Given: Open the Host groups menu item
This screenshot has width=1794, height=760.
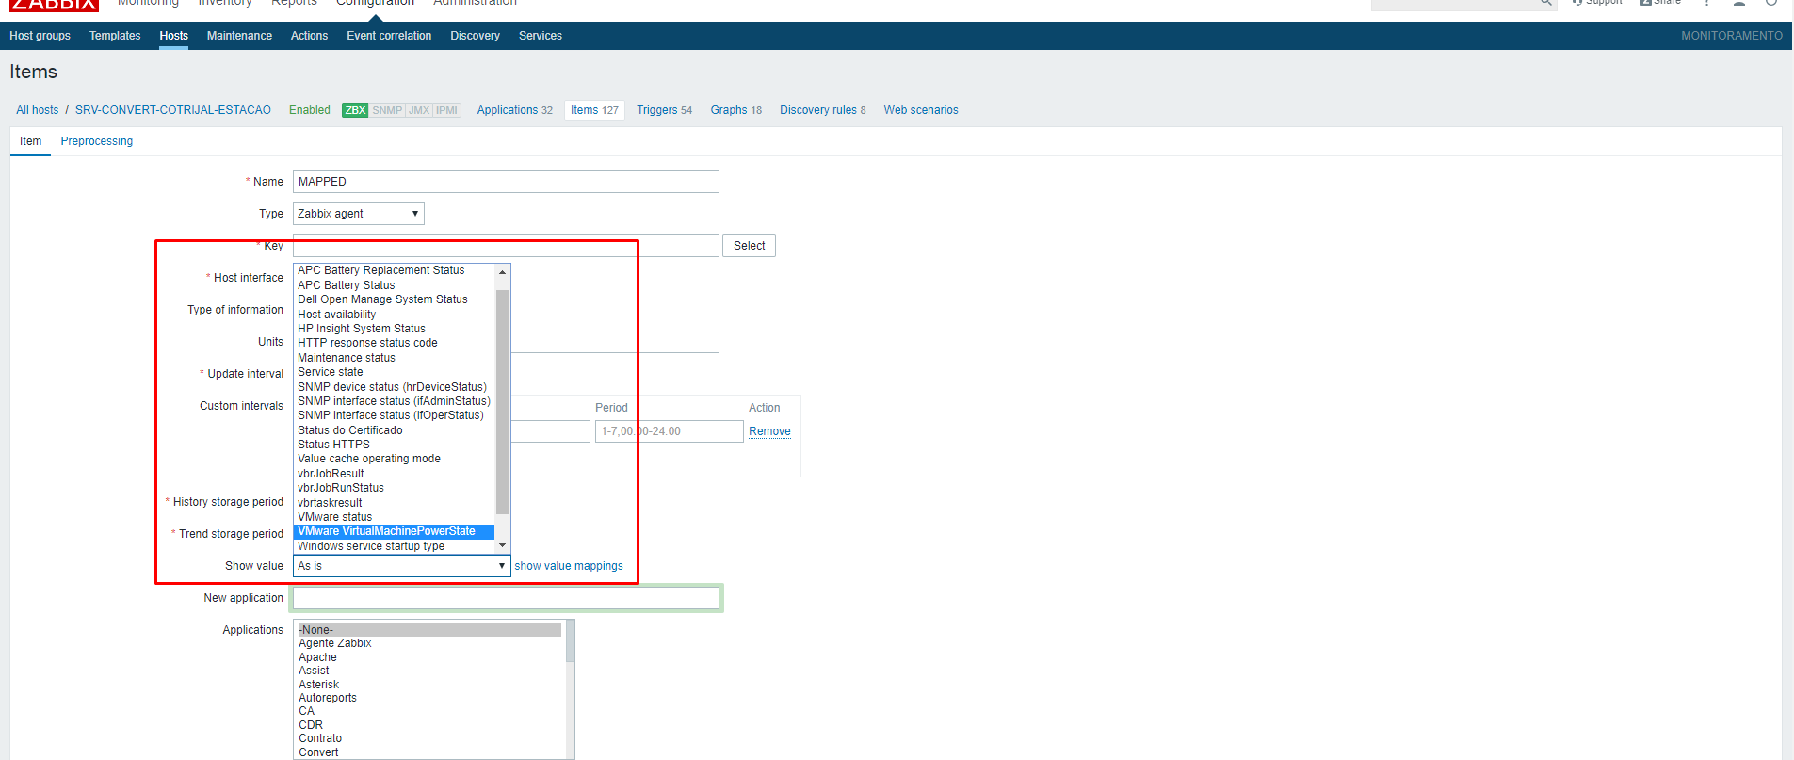Looking at the screenshot, I should click(x=40, y=36).
